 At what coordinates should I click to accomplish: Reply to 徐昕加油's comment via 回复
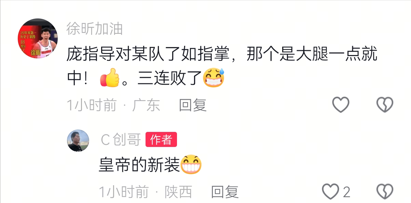(x=193, y=105)
